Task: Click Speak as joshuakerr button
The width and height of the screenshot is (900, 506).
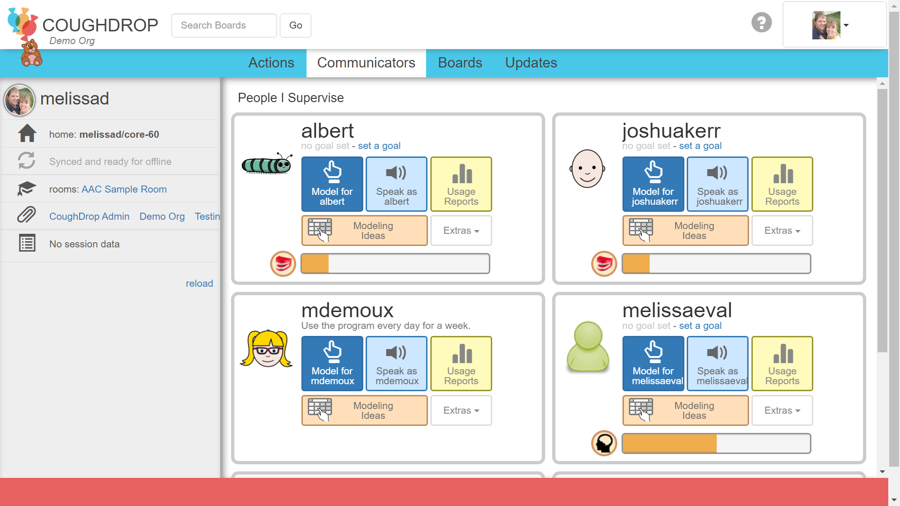Action: pos(718,184)
